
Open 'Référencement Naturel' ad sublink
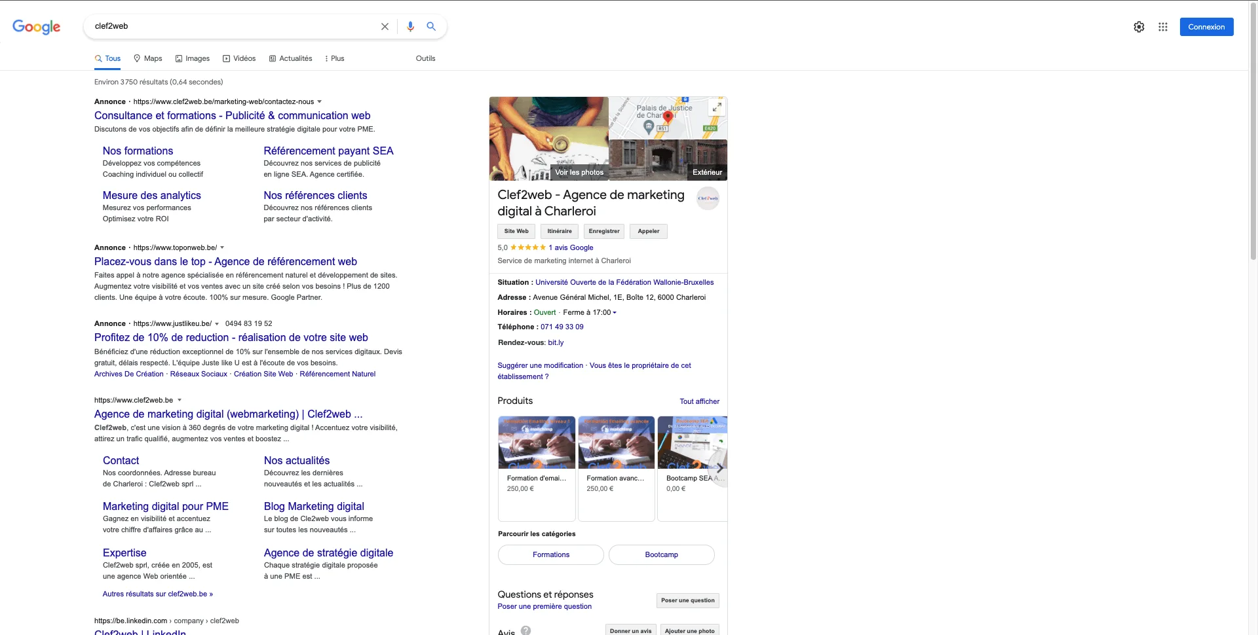(x=337, y=374)
